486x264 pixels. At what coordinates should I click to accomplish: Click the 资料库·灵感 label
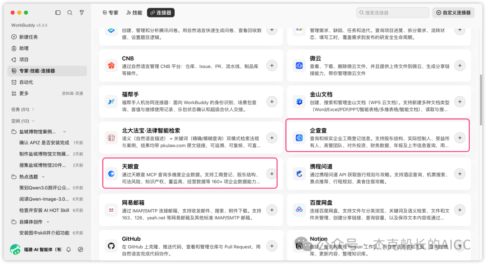tap(72, 93)
